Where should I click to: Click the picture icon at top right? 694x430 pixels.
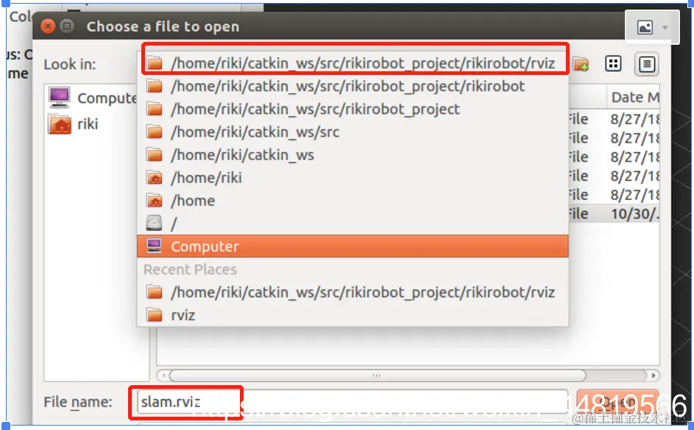(645, 27)
